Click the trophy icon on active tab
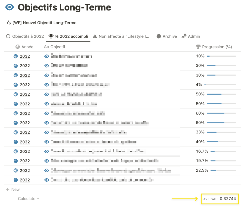 point(51,36)
